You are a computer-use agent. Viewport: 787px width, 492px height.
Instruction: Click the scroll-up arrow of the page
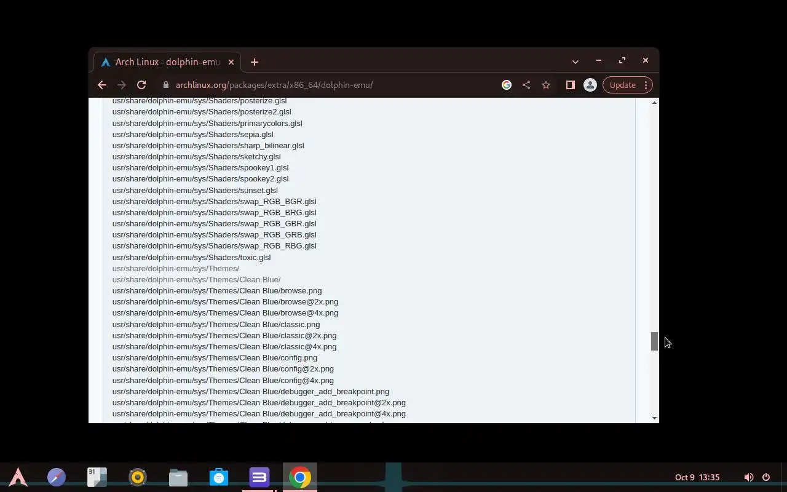tap(654, 102)
